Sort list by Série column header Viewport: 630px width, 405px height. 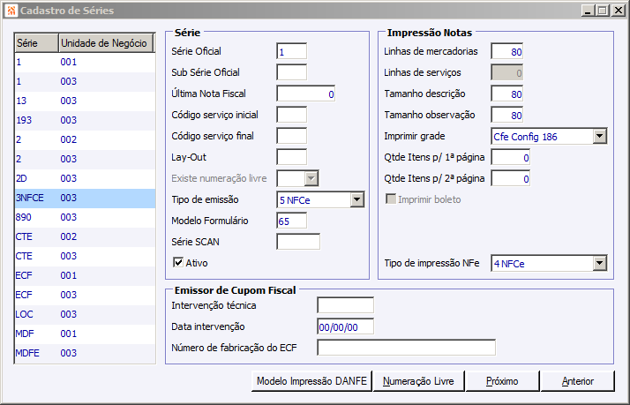[35, 43]
